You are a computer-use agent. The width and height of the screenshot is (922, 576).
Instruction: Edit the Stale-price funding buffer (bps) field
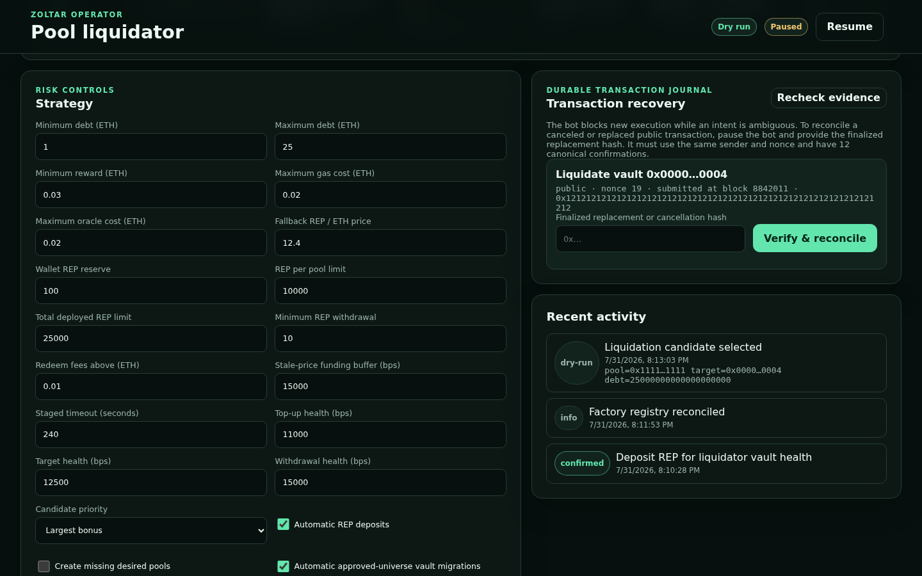click(x=391, y=387)
